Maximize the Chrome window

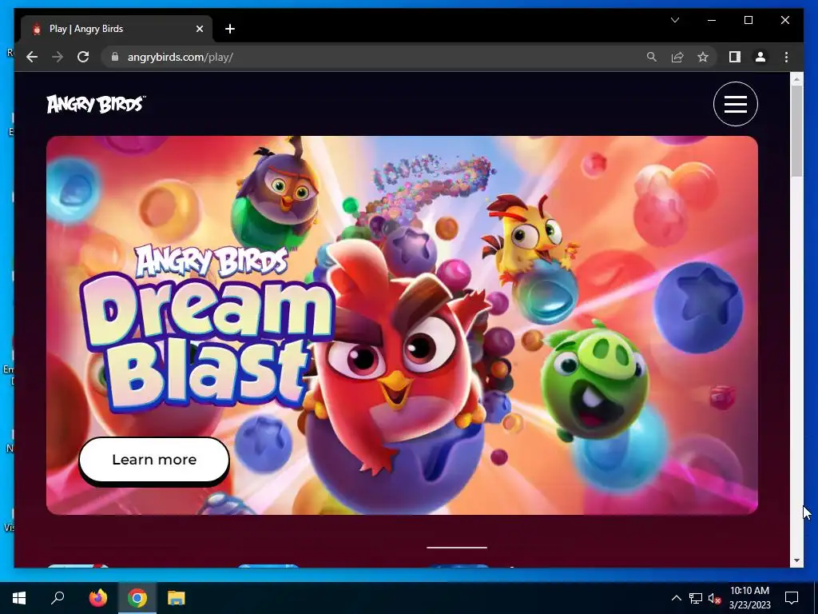(x=748, y=20)
